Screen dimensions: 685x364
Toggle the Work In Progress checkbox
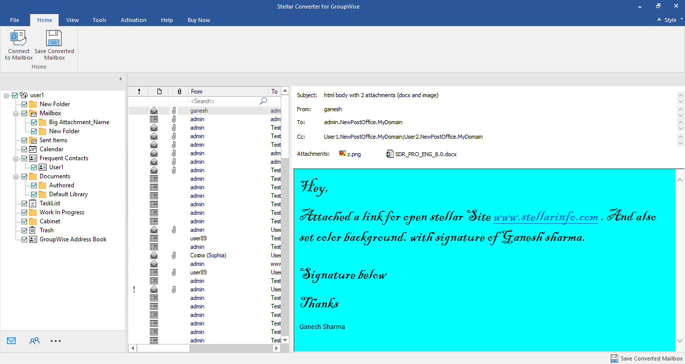click(25, 212)
